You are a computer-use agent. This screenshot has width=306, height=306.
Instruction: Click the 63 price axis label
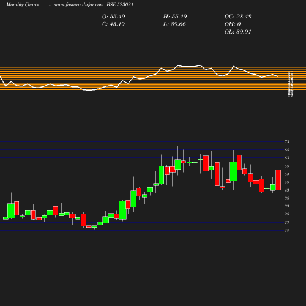(x=287, y=158)
